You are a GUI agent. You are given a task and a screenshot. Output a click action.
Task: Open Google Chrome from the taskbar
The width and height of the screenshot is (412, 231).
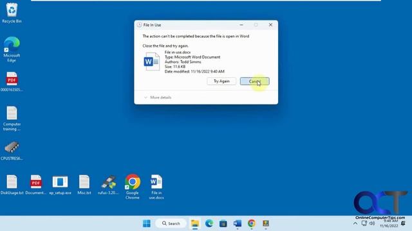[x=252, y=223]
